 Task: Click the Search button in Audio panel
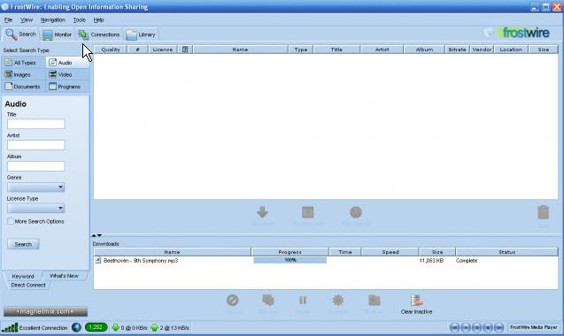click(x=23, y=244)
